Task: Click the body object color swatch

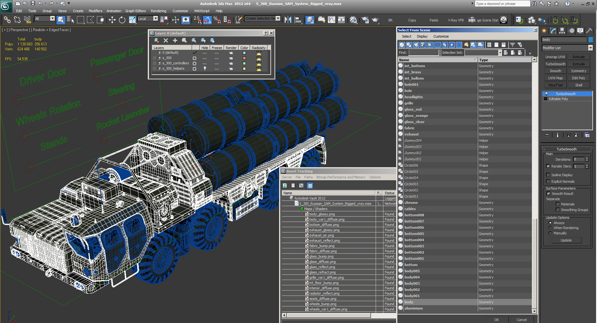Action: 590,40
